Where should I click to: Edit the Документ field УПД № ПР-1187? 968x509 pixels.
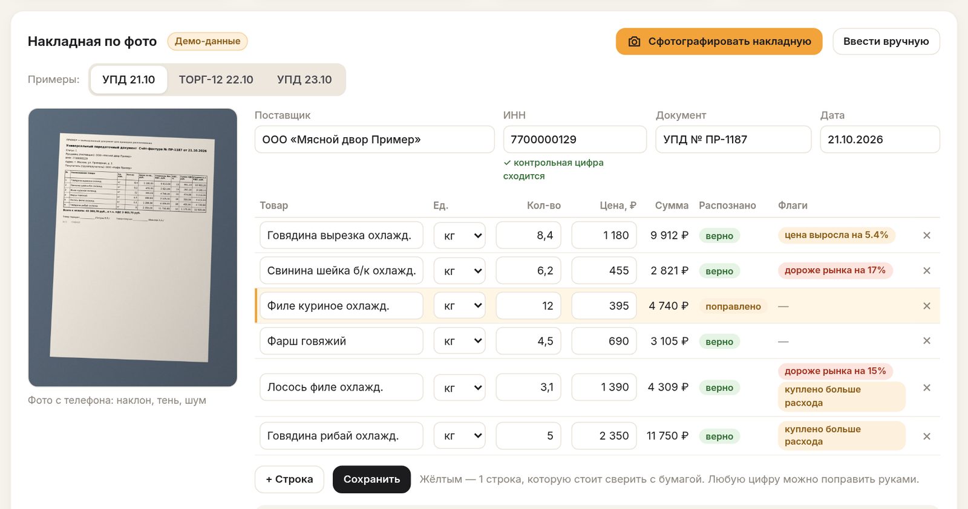pos(733,140)
